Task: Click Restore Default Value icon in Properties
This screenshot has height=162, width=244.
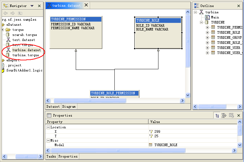Action: point(231,116)
